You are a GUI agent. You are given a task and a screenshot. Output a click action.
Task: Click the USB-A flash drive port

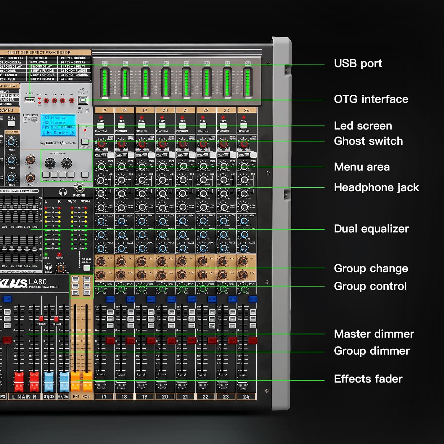[30, 99]
